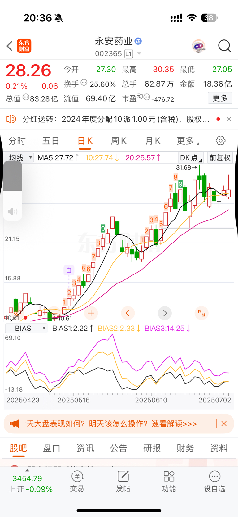Switch to the 盘口 tab
This screenshot has height=517, width=238.
click(52, 448)
